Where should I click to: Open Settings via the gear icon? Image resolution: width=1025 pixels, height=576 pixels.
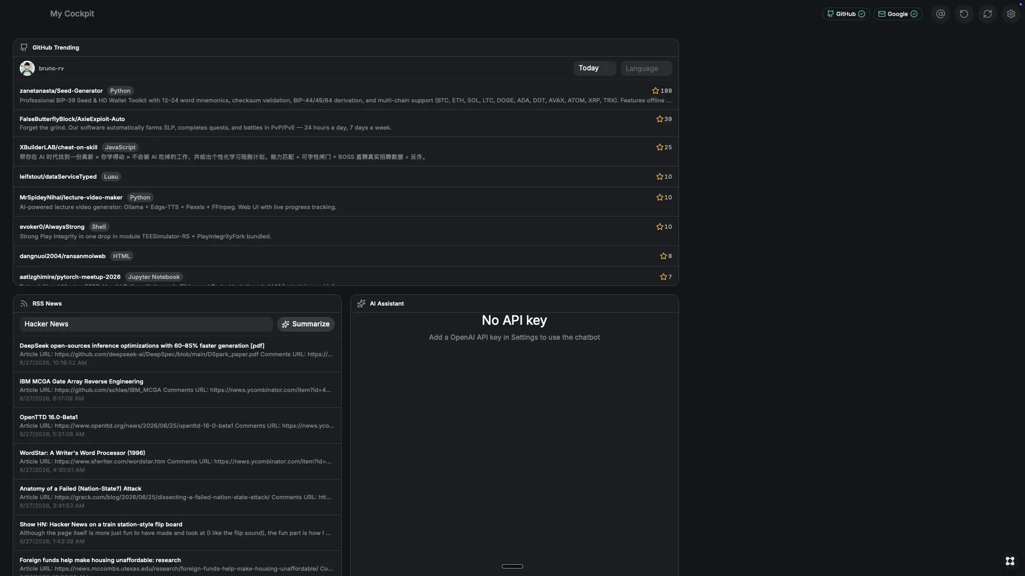[x=1011, y=14]
